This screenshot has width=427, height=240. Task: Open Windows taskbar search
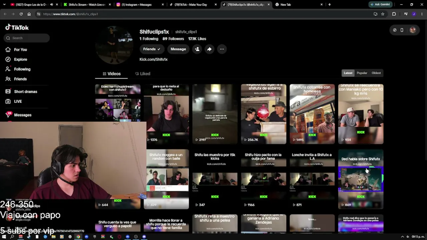[x=12, y=237]
